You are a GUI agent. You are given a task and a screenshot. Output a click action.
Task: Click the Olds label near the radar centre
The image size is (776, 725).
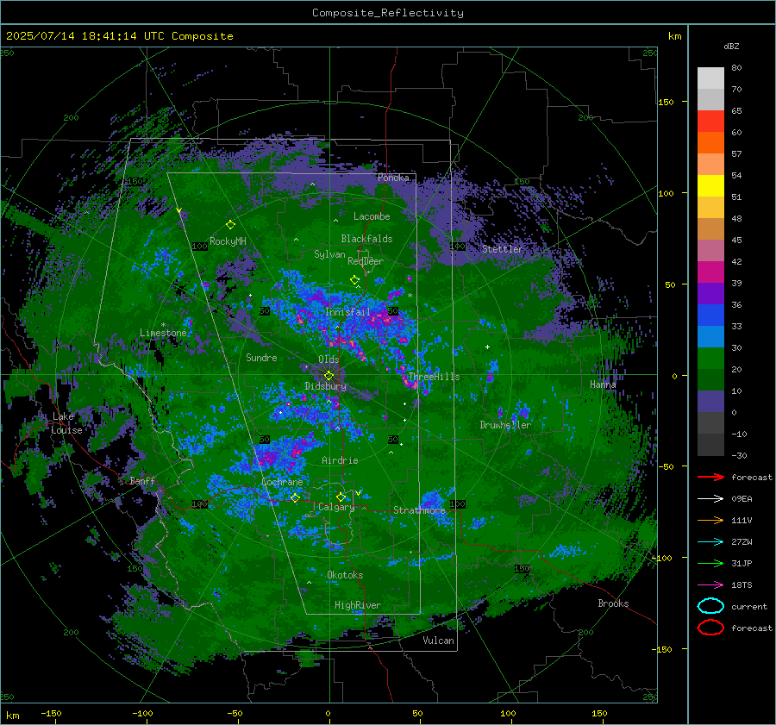tap(329, 359)
